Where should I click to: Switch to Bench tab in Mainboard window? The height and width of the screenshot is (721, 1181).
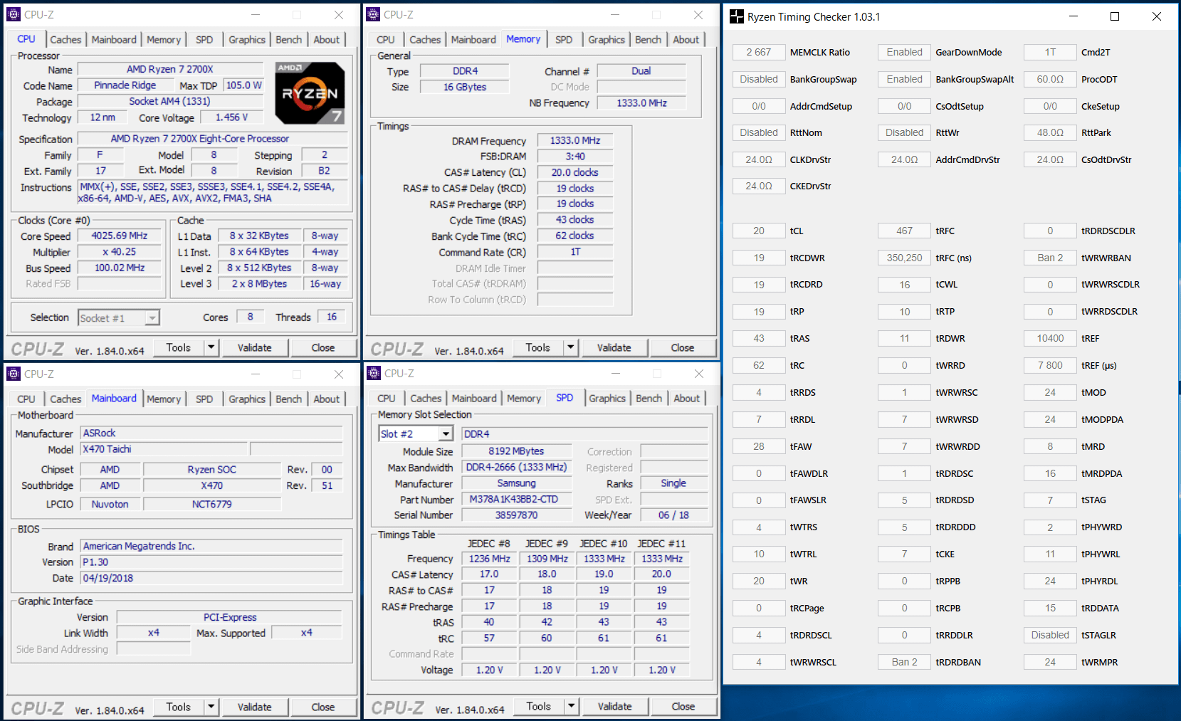click(x=289, y=399)
